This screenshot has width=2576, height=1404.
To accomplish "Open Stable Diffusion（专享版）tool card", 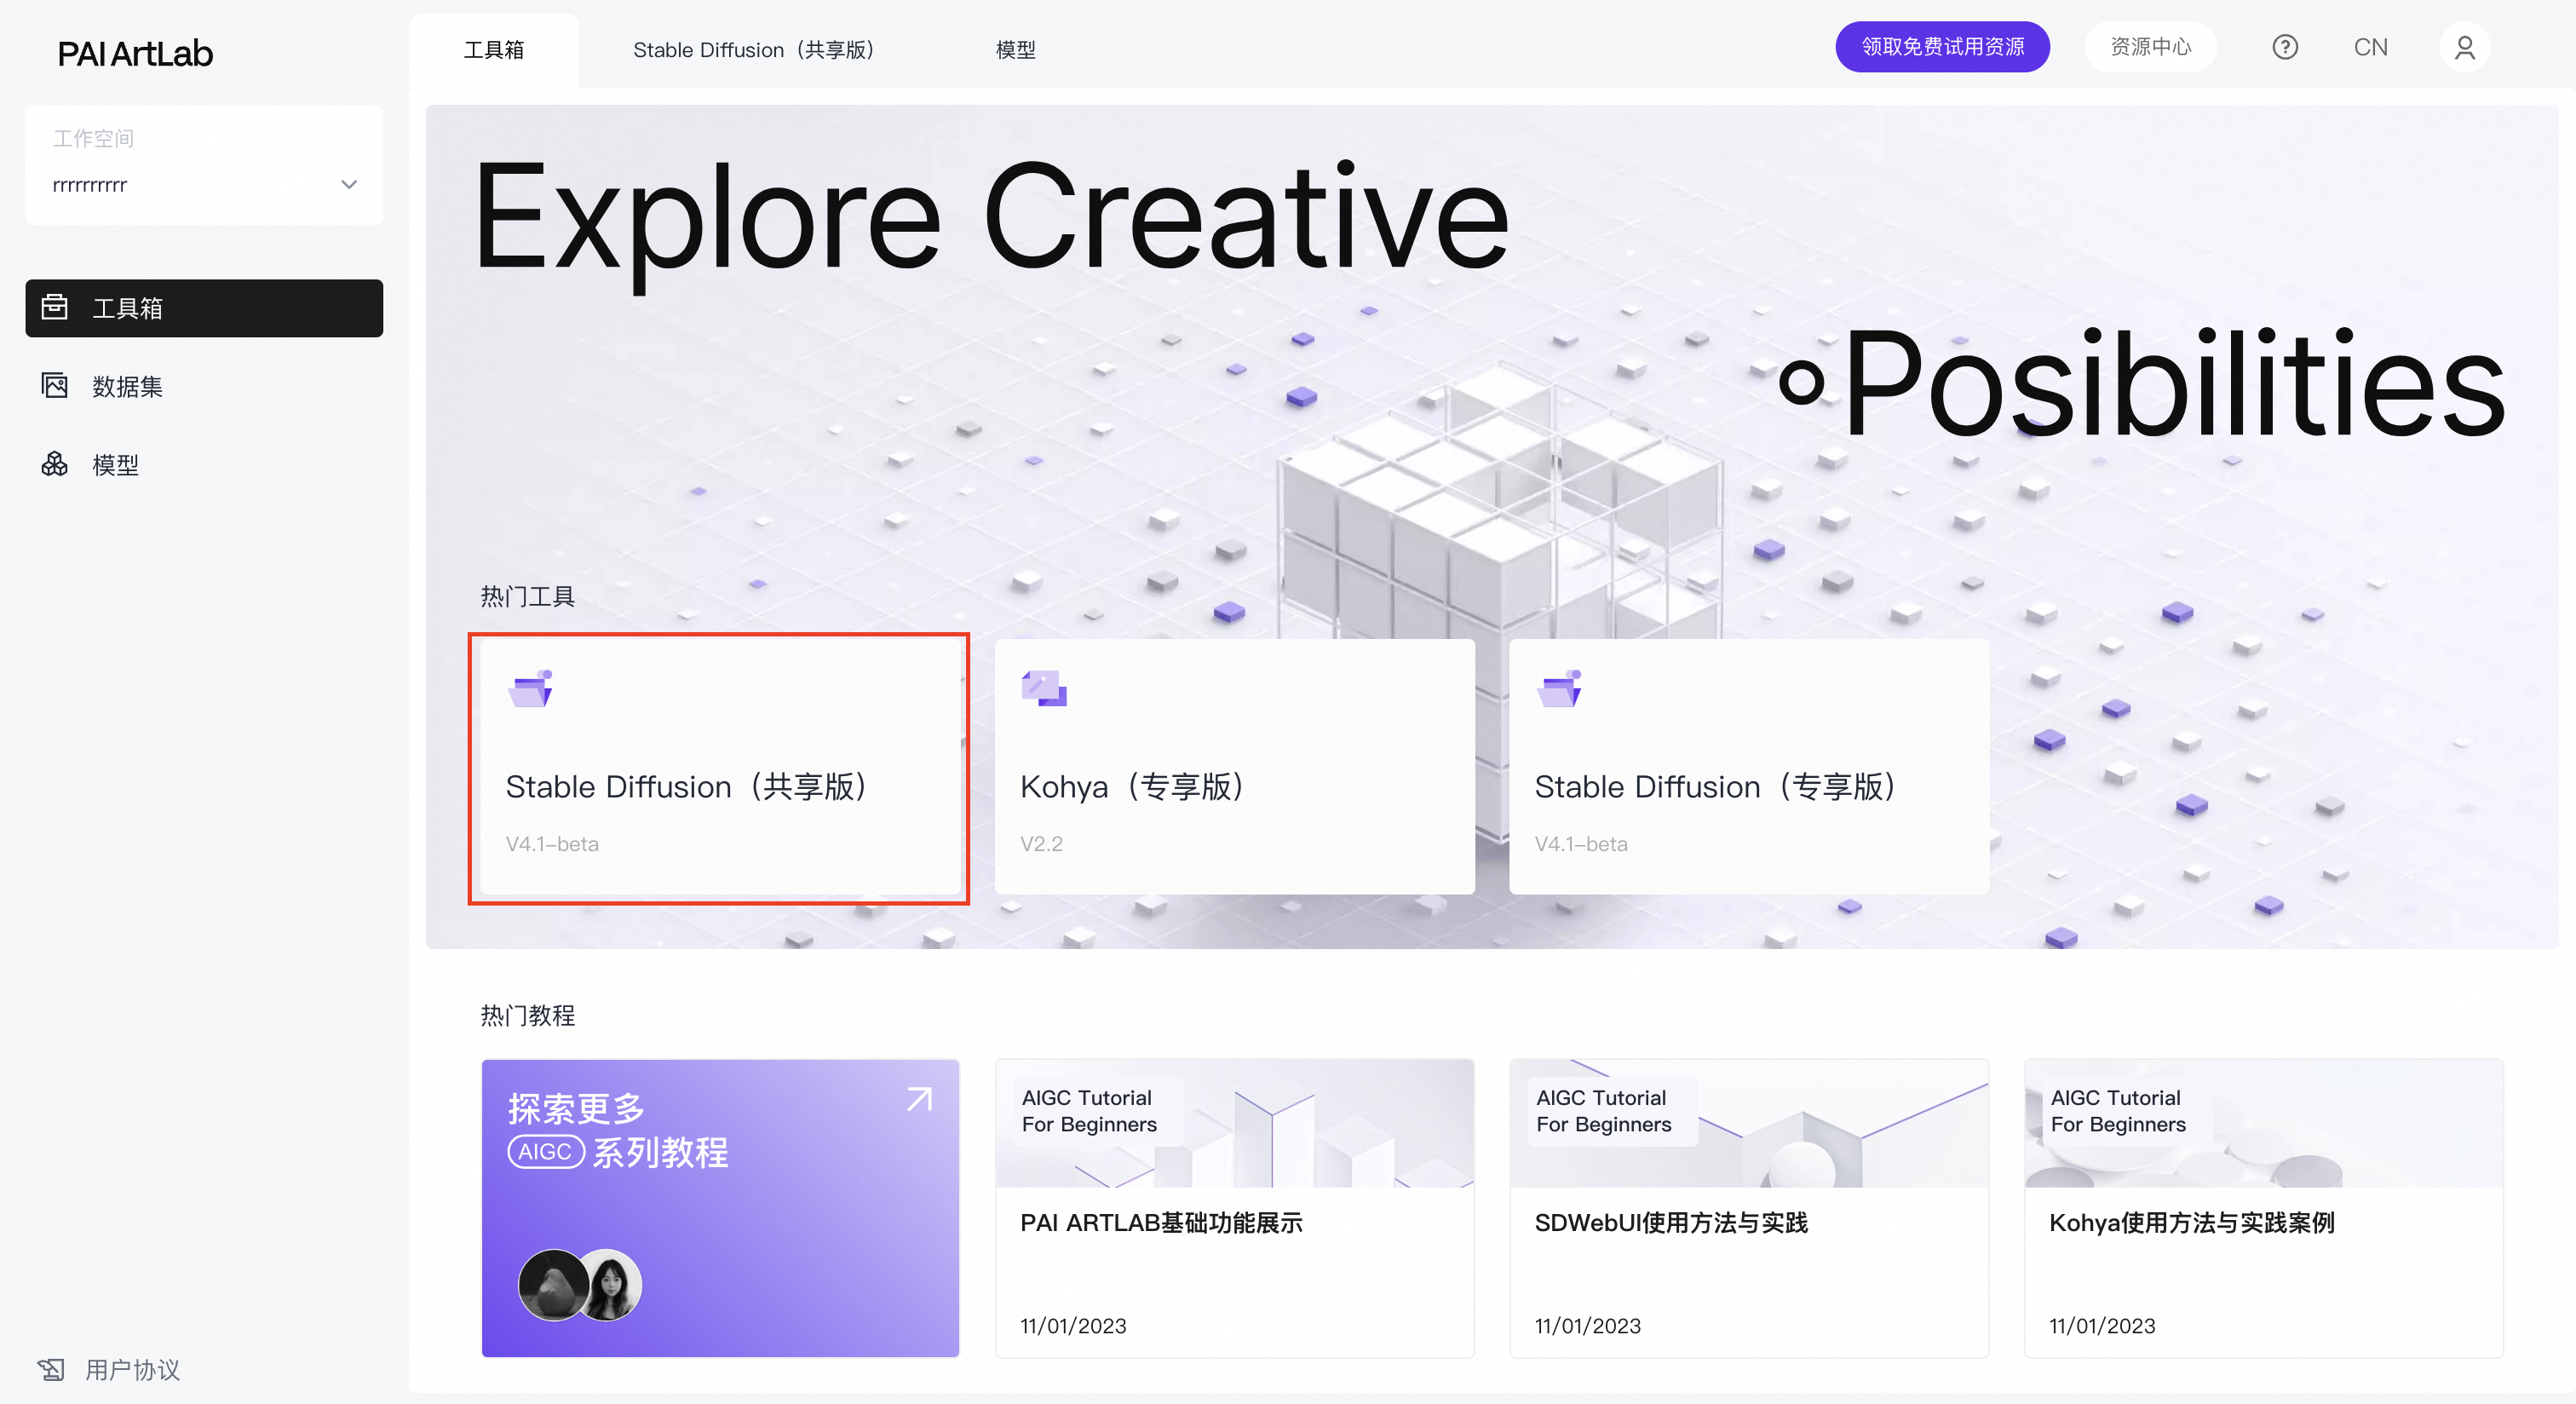I will (x=1748, y=767).
